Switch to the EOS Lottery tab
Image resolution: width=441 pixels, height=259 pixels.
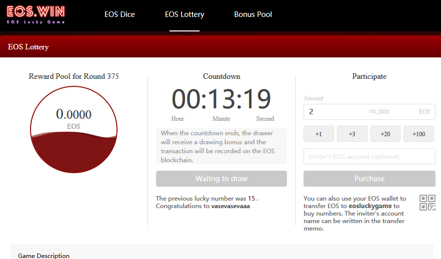click(x=184, y=14)
